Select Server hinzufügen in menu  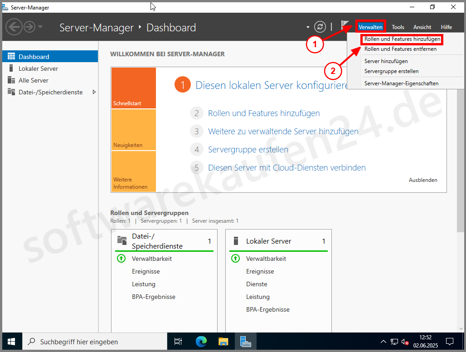386,61
